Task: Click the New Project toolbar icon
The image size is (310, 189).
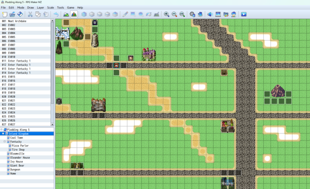Action: pos(5,14)
